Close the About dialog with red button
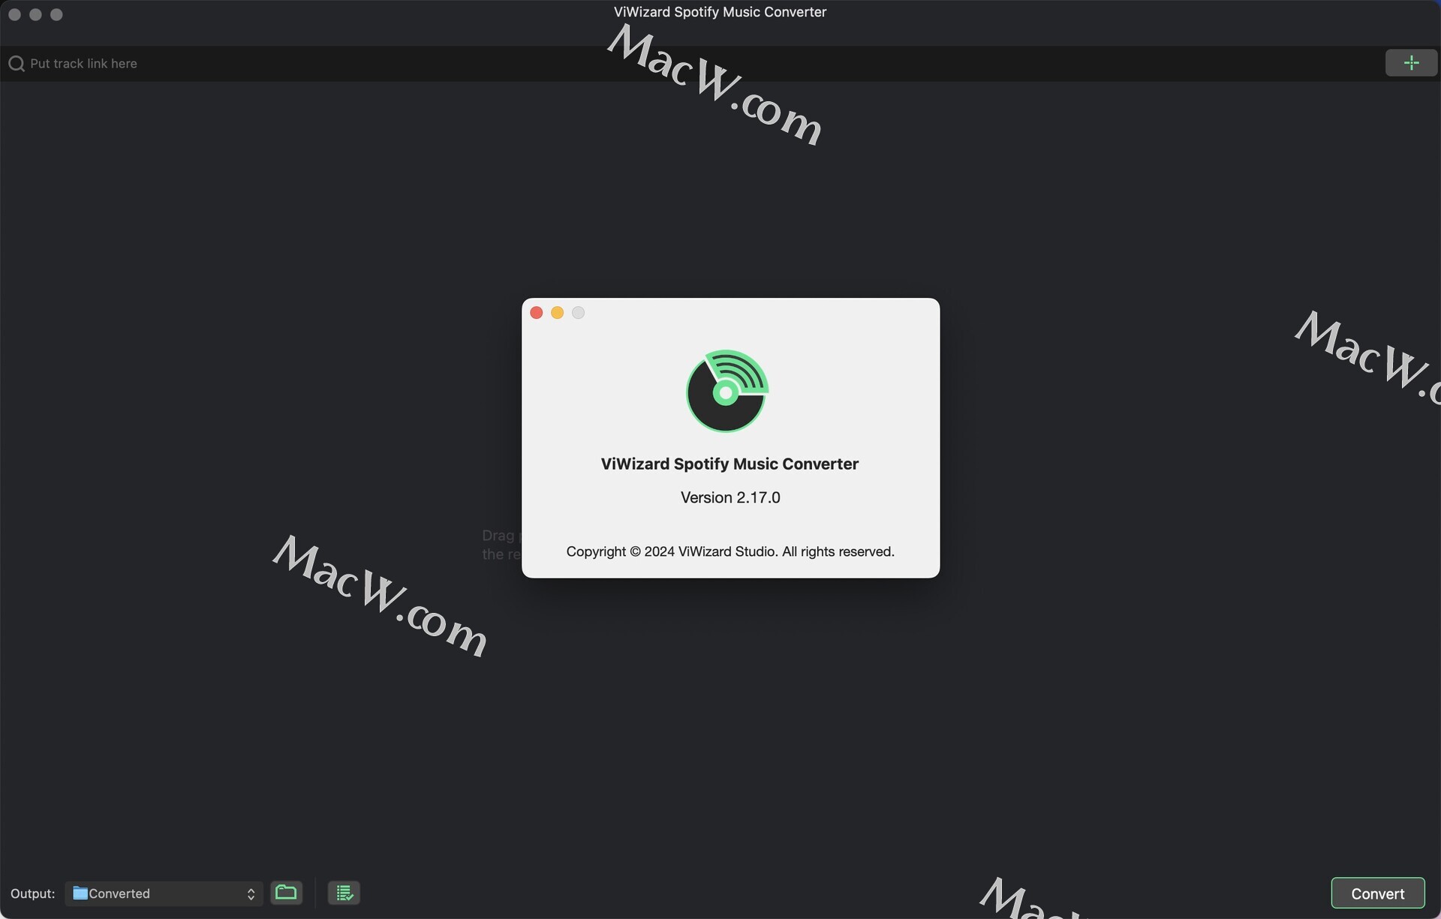Image resolution: width=1441 pixels, height=919 pixels. (x=536, y=313)
